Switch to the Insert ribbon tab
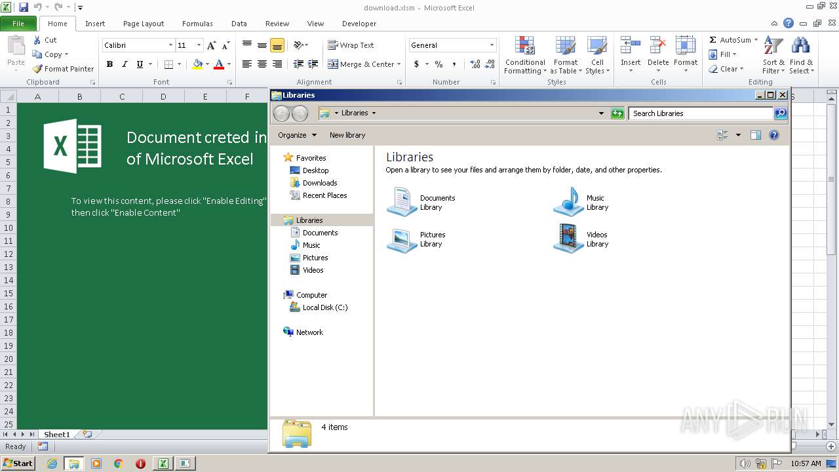 point(95,24)
